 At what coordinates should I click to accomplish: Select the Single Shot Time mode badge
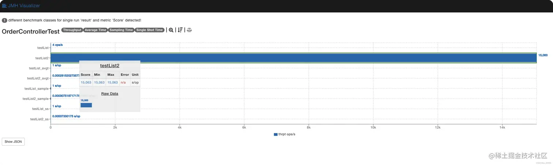[149, 30]
